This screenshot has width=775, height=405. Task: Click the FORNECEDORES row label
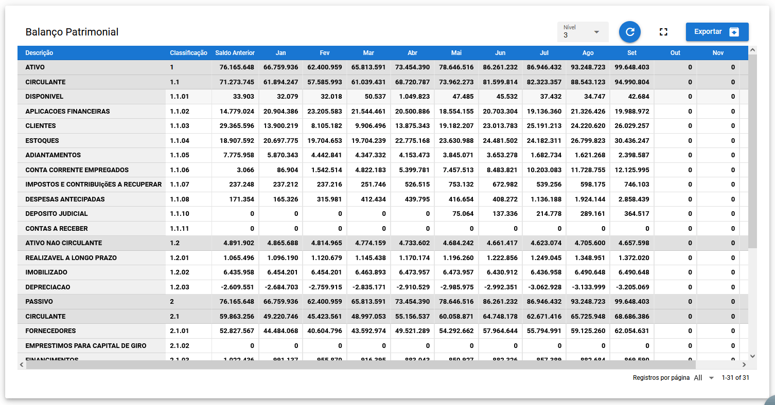[50, 331]
